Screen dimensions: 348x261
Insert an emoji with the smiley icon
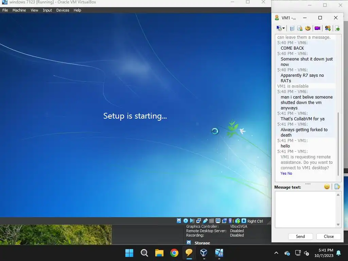tap(327, 187)
